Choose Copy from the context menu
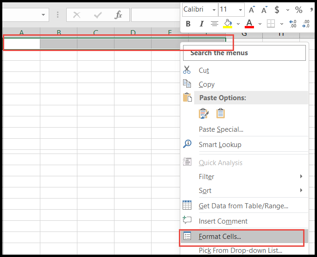Viewport: 317px width, 257px height. (x=207, y=84)
